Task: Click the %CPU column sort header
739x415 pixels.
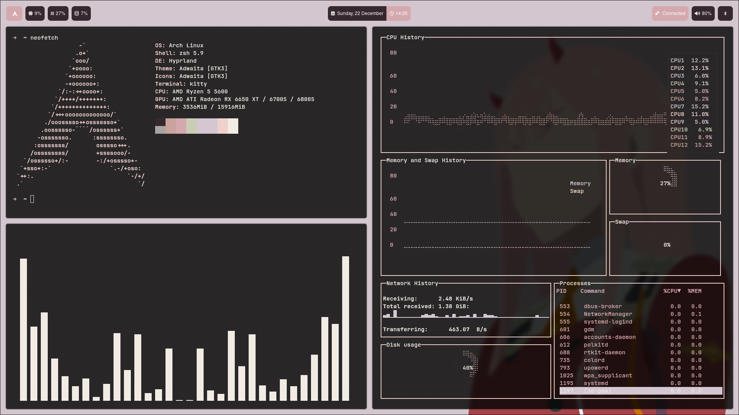Action: coord(672,291)
